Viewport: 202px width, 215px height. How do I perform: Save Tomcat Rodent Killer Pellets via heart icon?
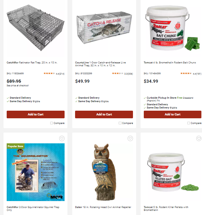[x=199, y=138]
